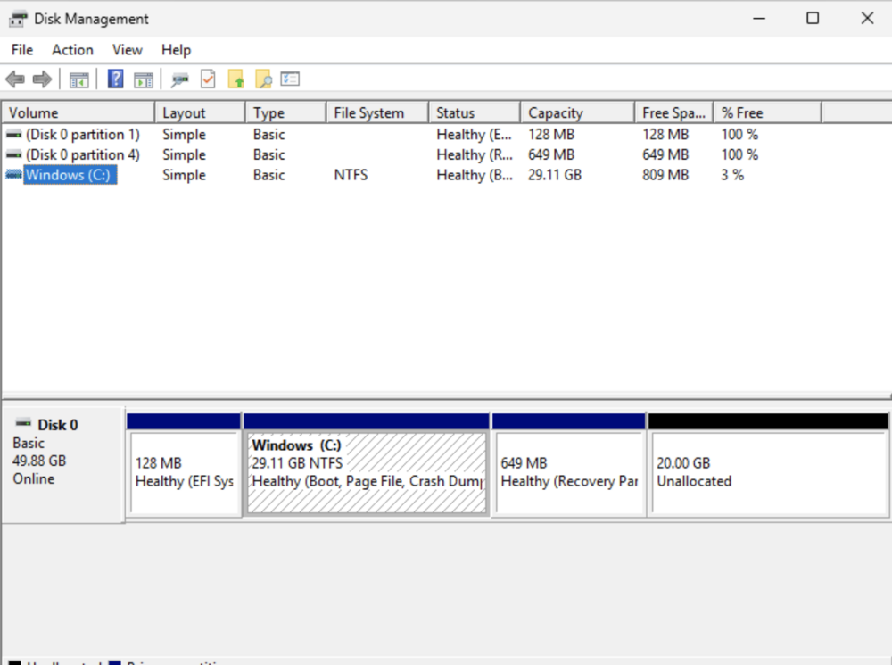Click the Forward arrow toolbar icon
The height and width of the screenshot is (665, 892).
[42, 79]
